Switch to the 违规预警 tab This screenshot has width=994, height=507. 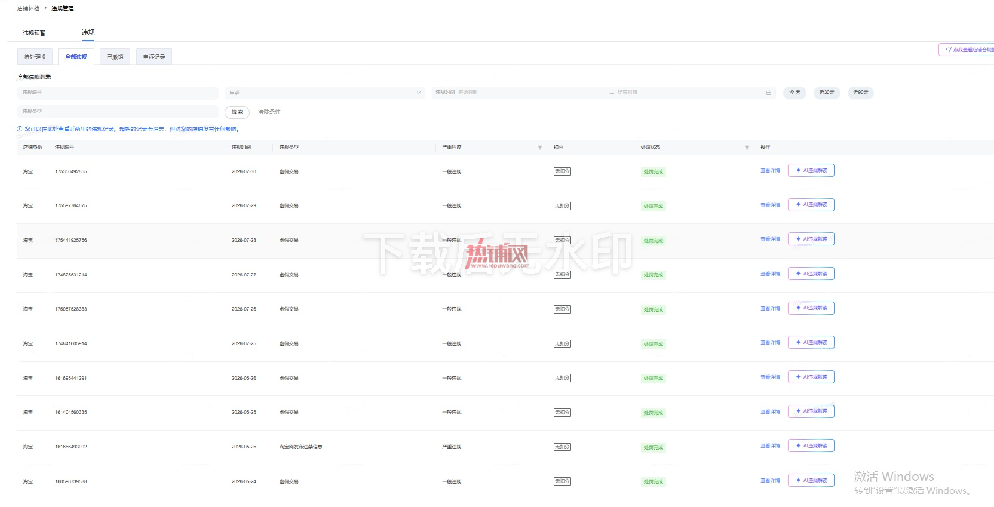(34, 33)
